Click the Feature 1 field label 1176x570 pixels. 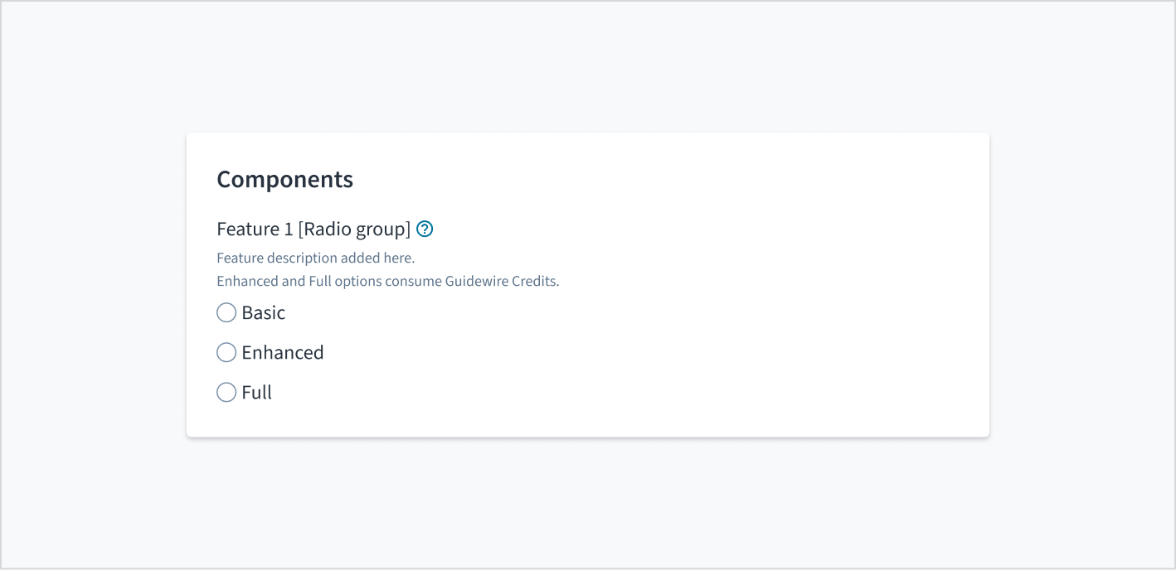click(x=313, y=229)
